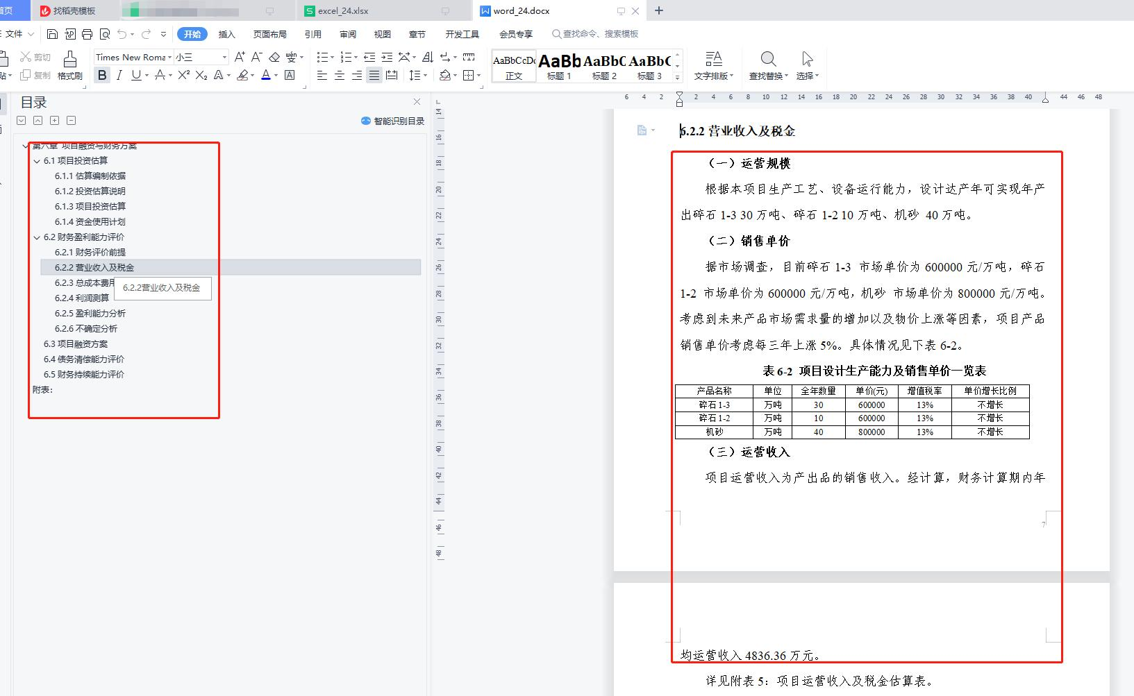Center-align the paragraph text
This screenshot has height=696, width=1134.
click(x=340, y=75)
